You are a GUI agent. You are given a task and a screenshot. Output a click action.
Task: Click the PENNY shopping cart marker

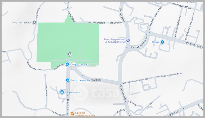coord(162,42)
